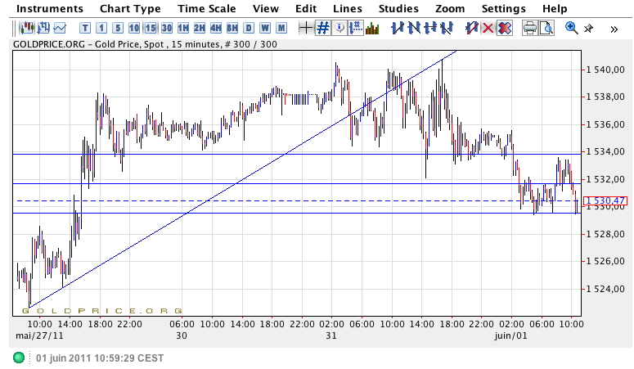Select the daily D time scale button
This screenshot has height=369, width=634.
pos(249,28)
